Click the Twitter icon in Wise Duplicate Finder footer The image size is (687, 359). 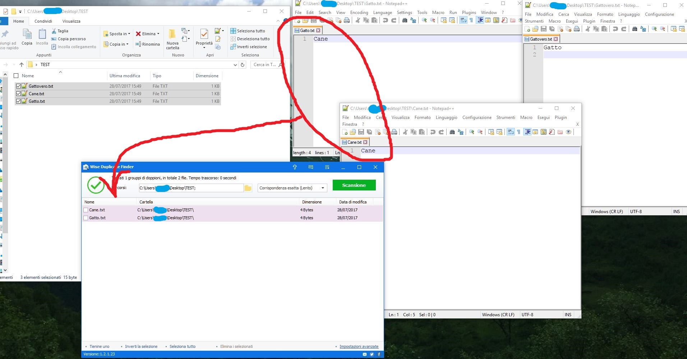(x=372, y=354)
